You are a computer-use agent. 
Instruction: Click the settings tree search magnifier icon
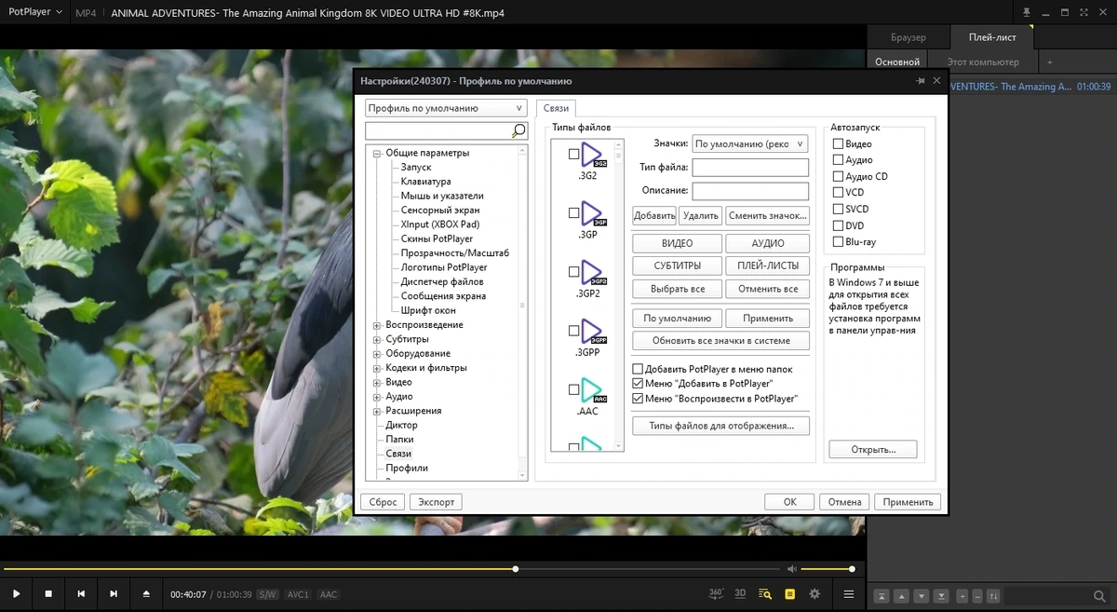click(x=519, y=130)
